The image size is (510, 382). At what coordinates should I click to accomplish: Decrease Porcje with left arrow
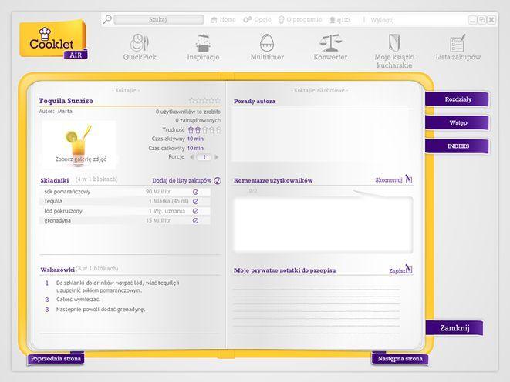click(192, 157)
